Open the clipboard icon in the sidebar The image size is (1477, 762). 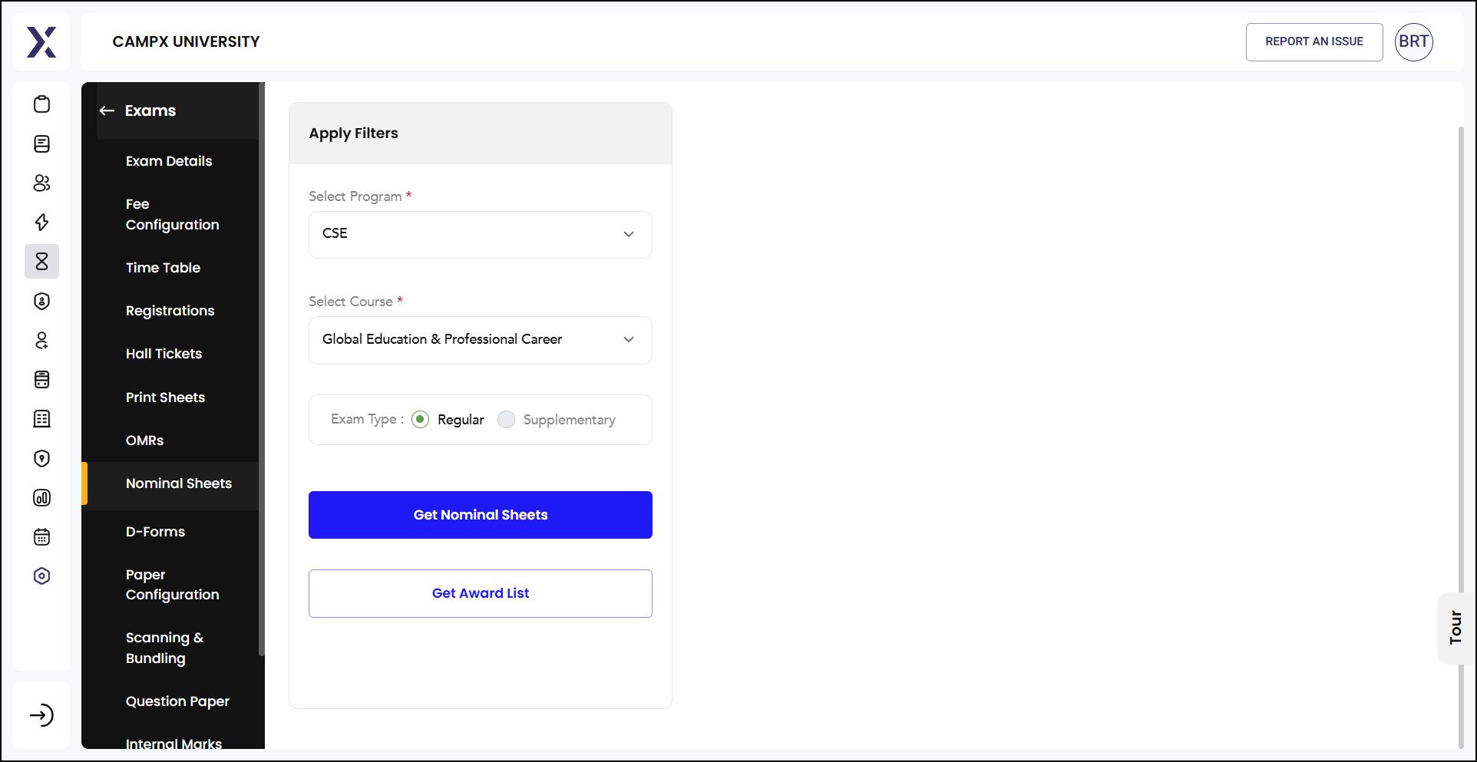(x=42, y=104)
